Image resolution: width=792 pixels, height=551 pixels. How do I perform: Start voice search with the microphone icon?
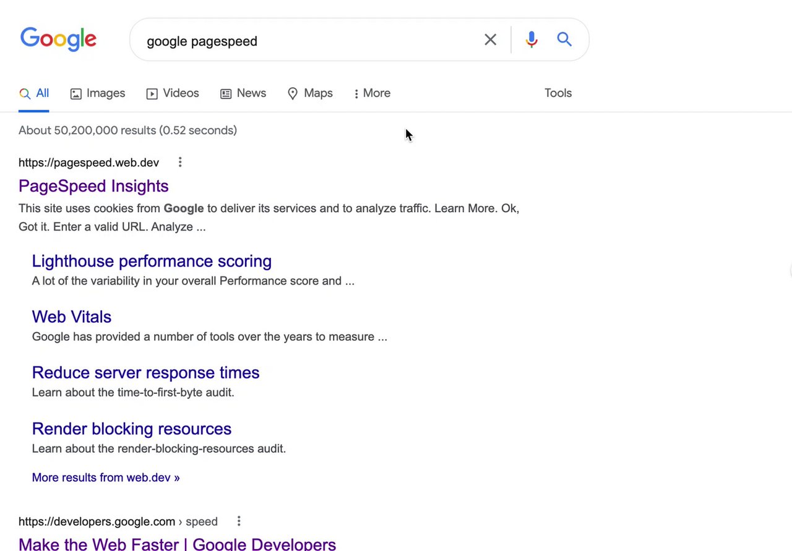[532, 40]
